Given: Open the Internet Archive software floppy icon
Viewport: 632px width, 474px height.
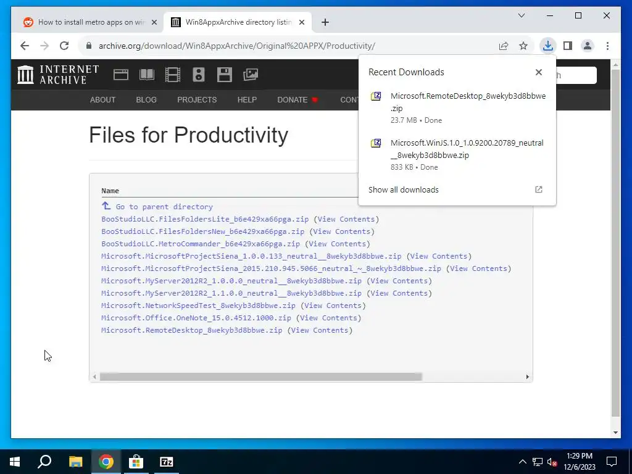Looking at the screenshot, I should [225, 75].
